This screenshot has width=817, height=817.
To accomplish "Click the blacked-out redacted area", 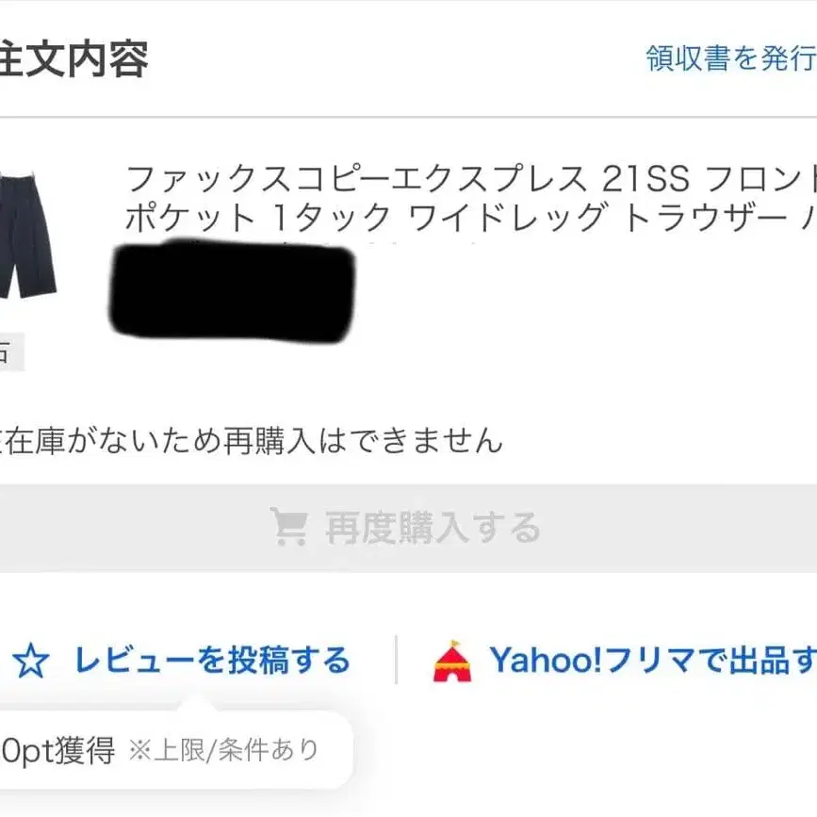I will tap(232, 289).
